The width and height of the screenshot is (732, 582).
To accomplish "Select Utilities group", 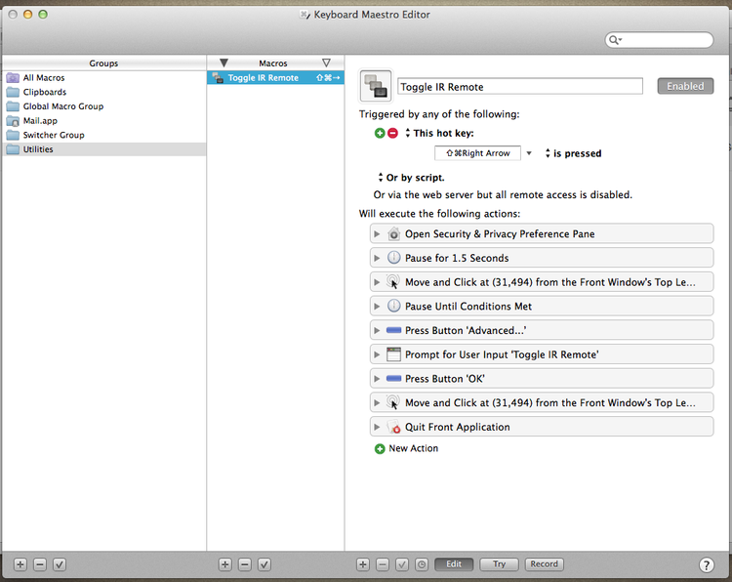I will pos(104,149).
